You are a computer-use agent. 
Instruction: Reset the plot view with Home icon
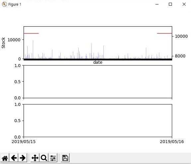(x=5, y=158)
